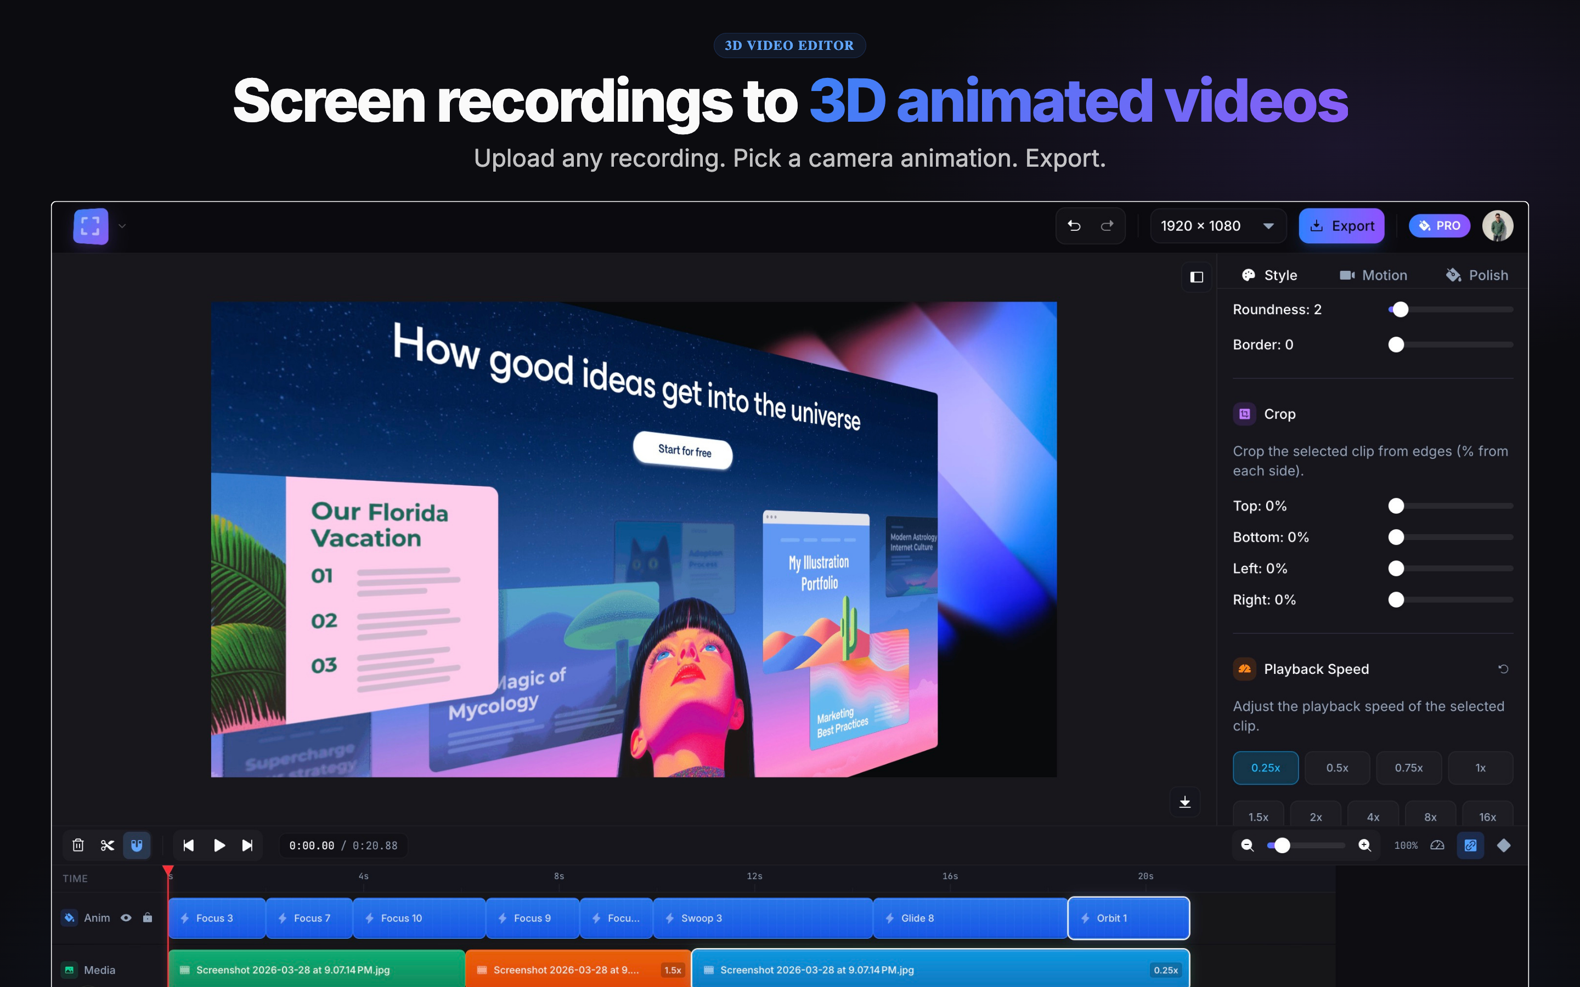Delete the selected clip with trash icon
The height and width of the screenshot is (987, 1580).
(78, 846)
